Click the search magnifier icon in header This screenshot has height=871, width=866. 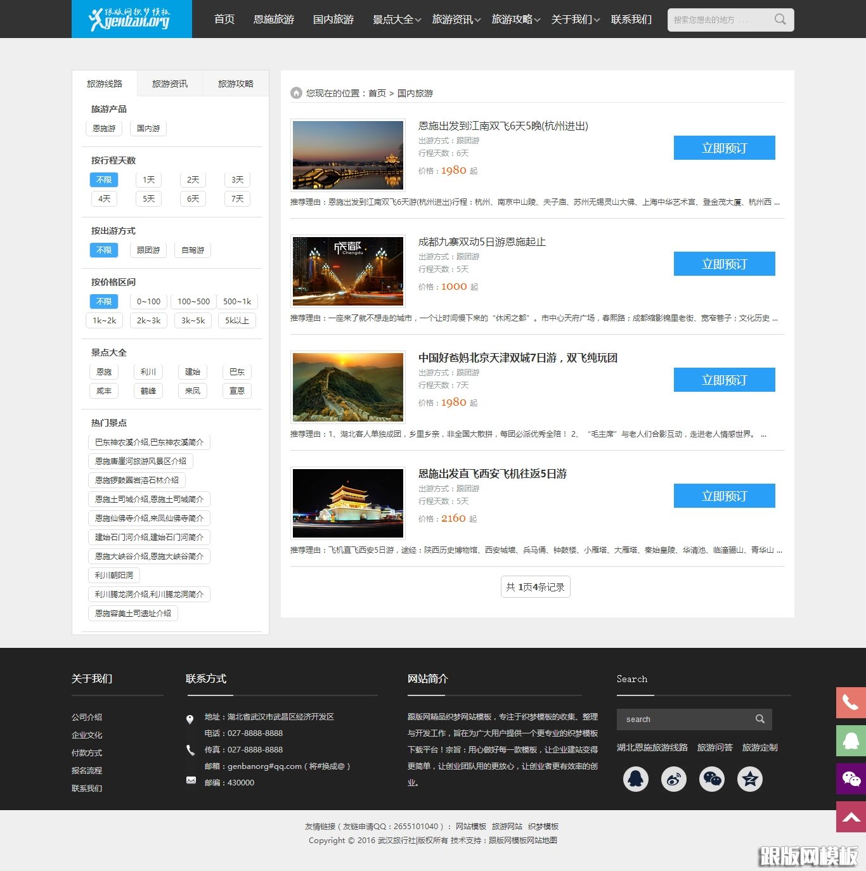(780, 20)
